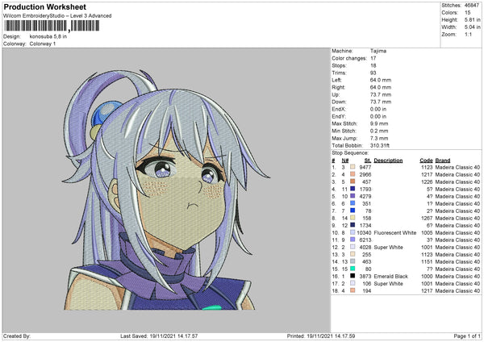Click the Stop Sequence heading

click(350, 153)
